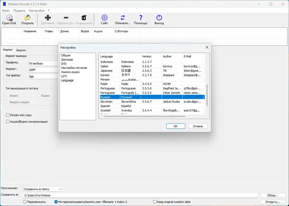Click the Version column header
This screenshot has width=289, height=206.
pos(151,56)
